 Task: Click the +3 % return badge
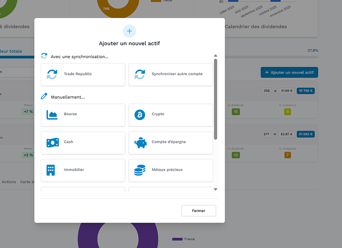click(28, 155)
